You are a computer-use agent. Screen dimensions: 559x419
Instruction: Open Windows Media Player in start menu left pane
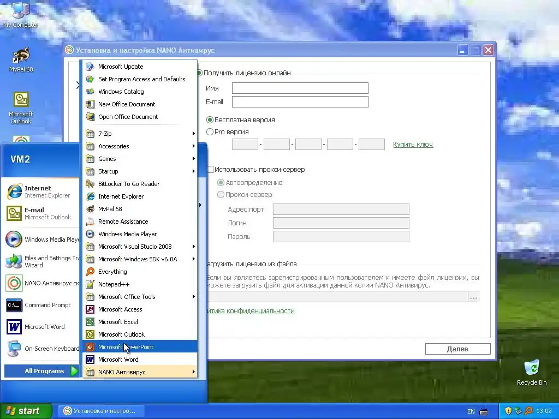[42, 240]
